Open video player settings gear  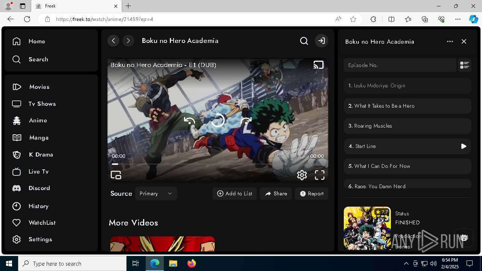[302, 175]
